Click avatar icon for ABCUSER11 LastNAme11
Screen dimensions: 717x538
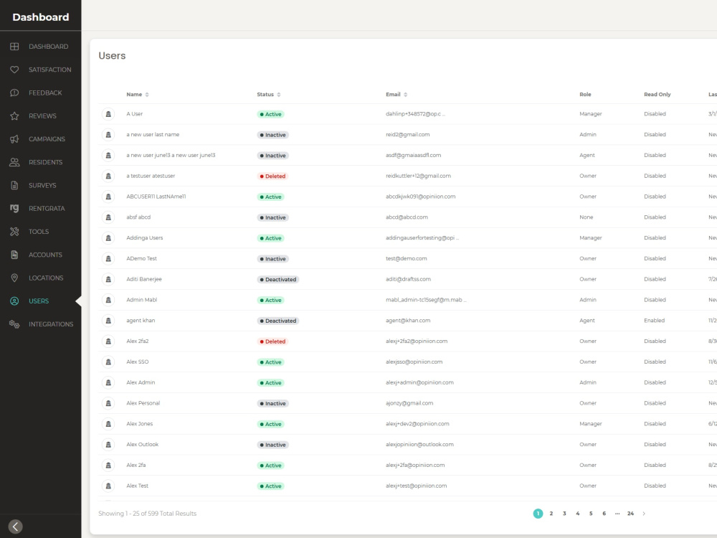pos(108,197)
